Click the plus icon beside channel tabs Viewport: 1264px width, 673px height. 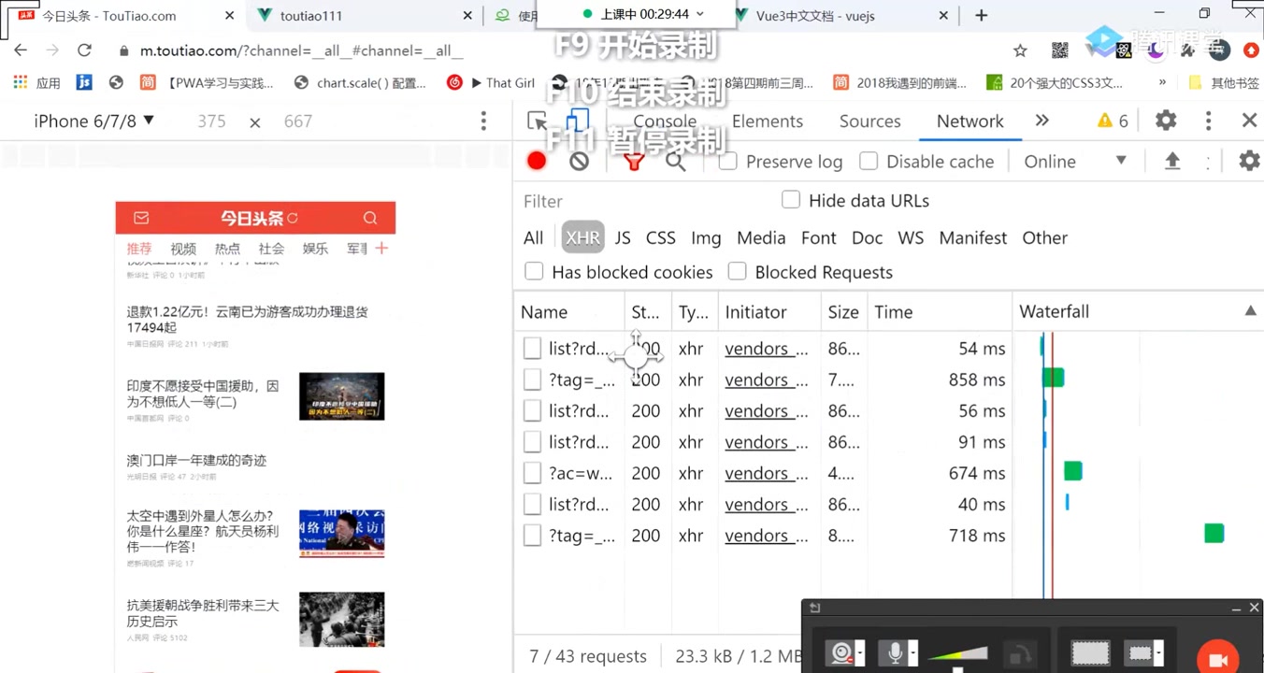(381, 248)
